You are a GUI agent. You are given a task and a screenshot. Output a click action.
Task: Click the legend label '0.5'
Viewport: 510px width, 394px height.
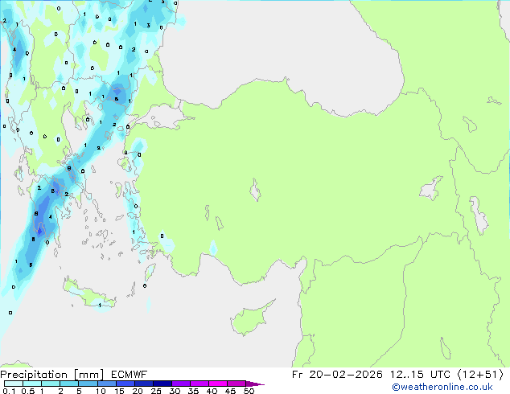pyautogui.click(x=27, y=391)
